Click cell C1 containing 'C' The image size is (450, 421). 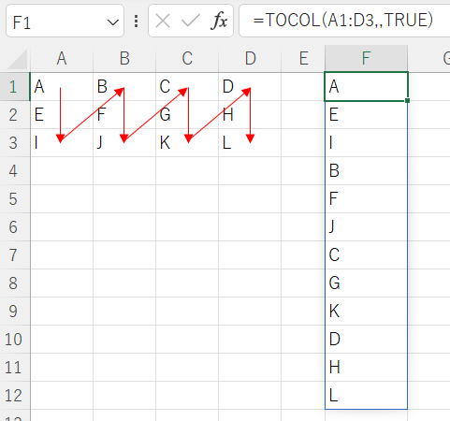click(187, 86)
